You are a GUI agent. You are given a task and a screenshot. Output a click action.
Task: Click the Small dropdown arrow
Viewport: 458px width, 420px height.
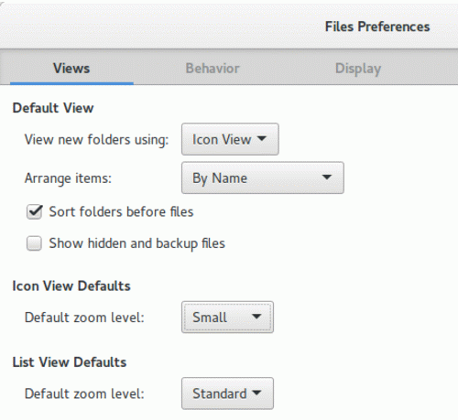click(256, 317)
